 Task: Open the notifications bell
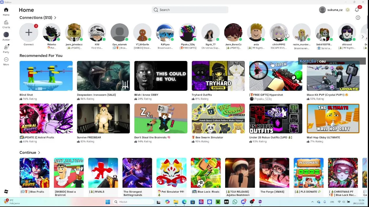click(357, 10)
